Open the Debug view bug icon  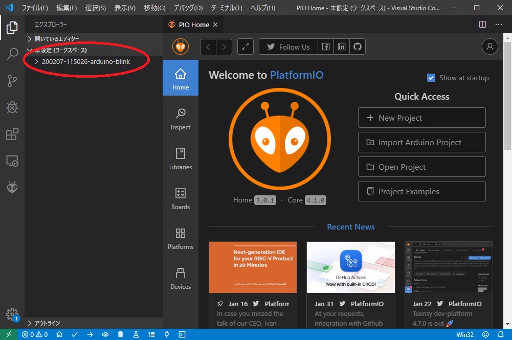[12, 107]
